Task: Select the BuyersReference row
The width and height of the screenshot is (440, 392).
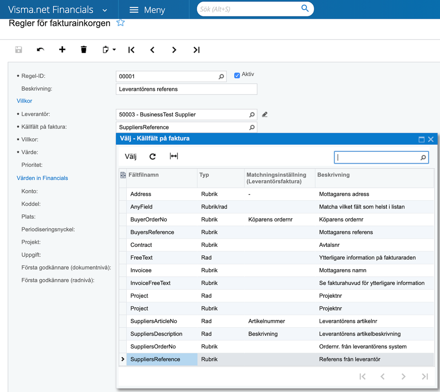Action: click(x=277, y=232)
